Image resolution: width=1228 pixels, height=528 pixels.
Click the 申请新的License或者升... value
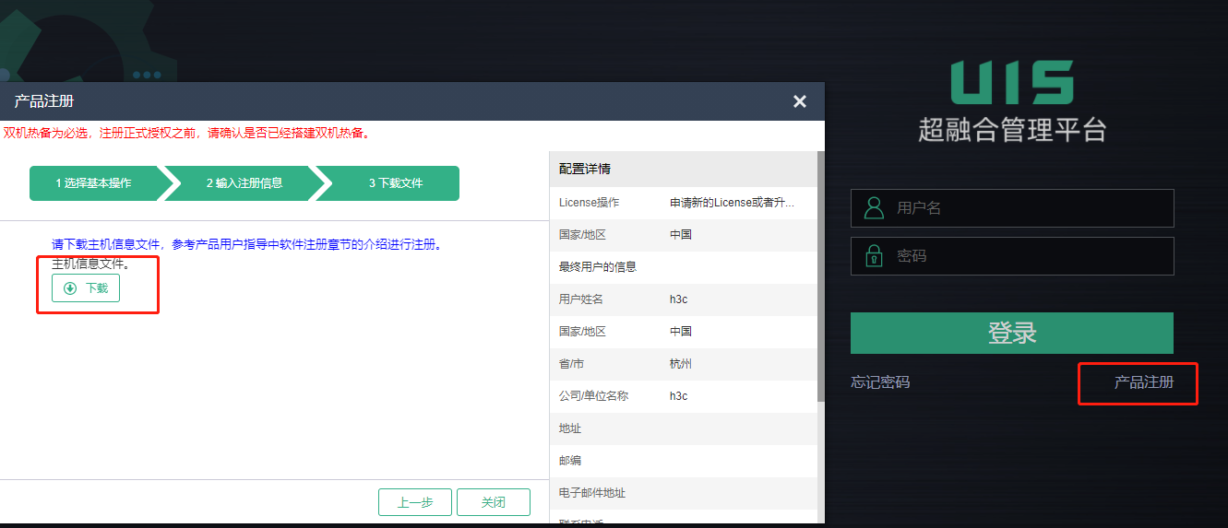point(732,203)
